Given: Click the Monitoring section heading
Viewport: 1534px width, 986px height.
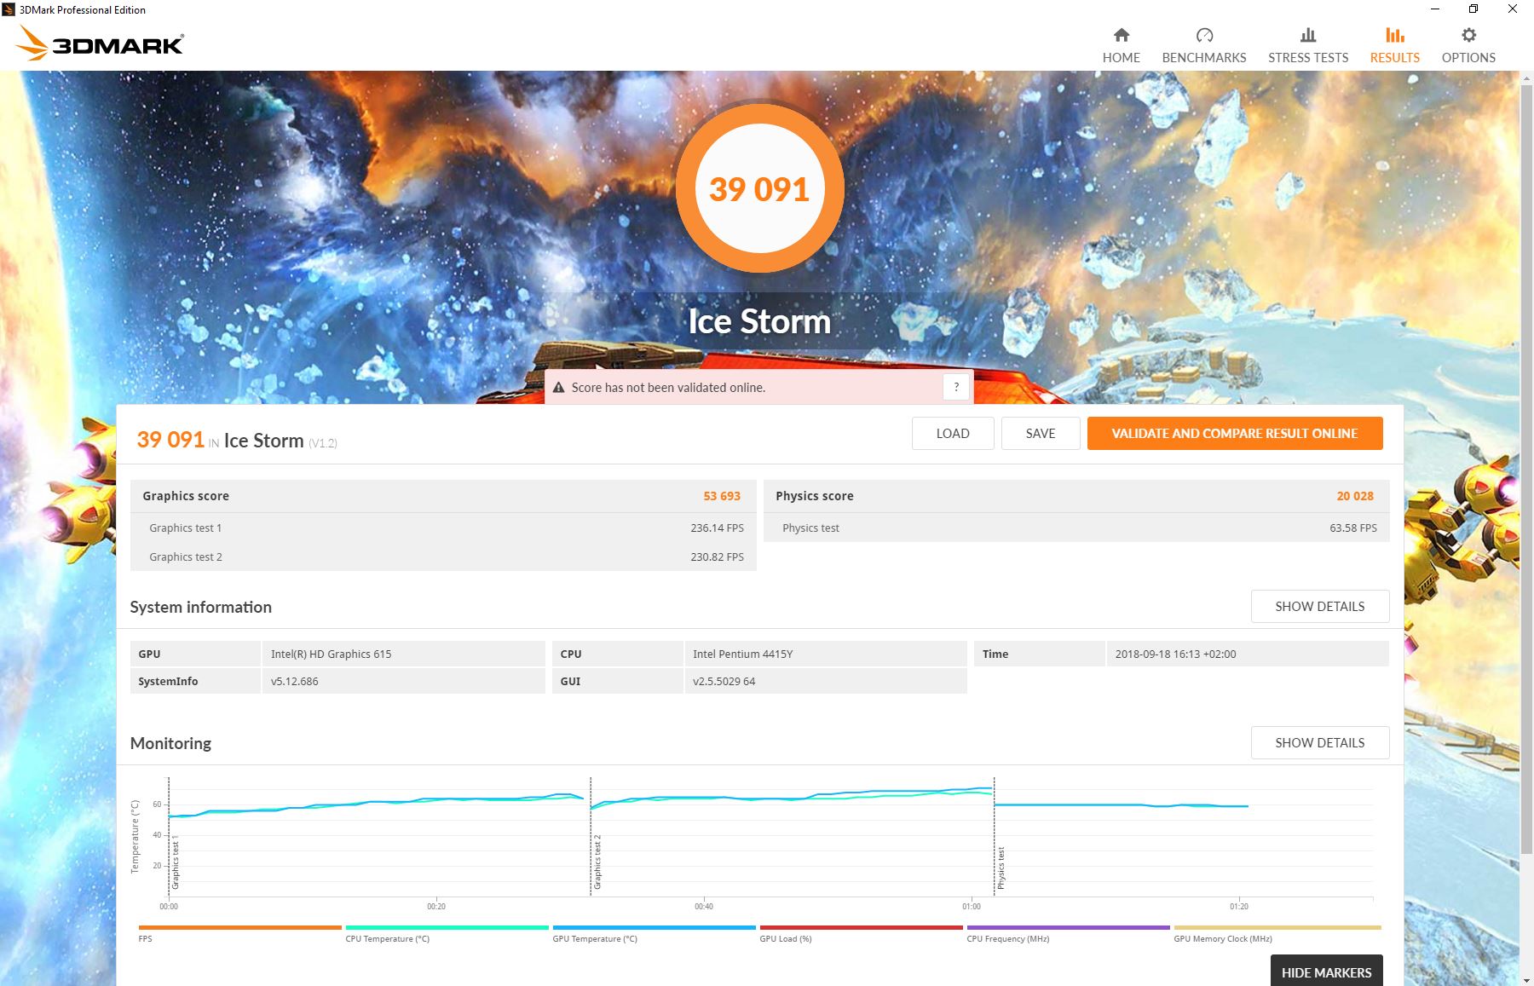Looking at the screenshot, I should (x=170, y=743).
